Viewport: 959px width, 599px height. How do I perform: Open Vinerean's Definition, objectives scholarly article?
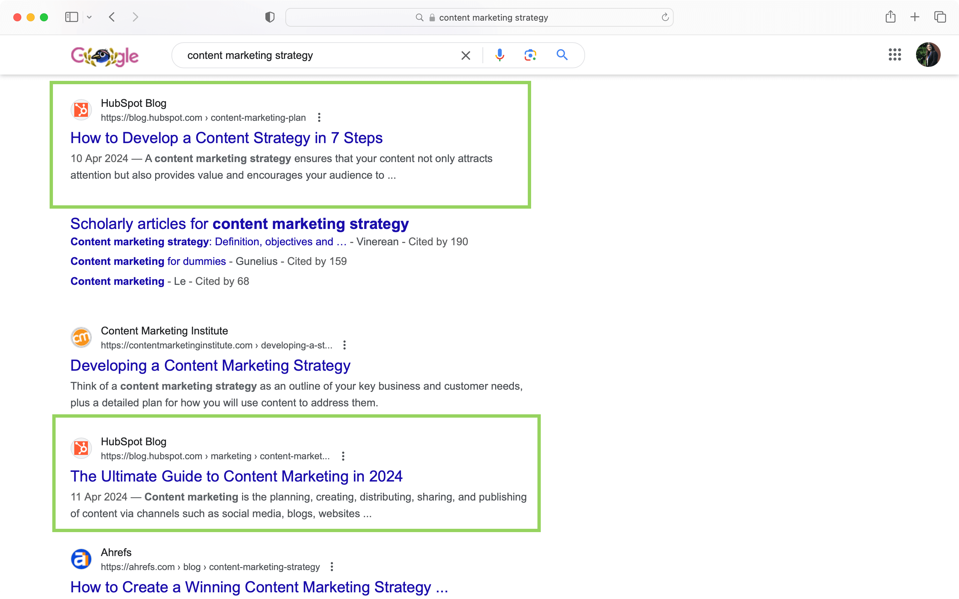208,242
